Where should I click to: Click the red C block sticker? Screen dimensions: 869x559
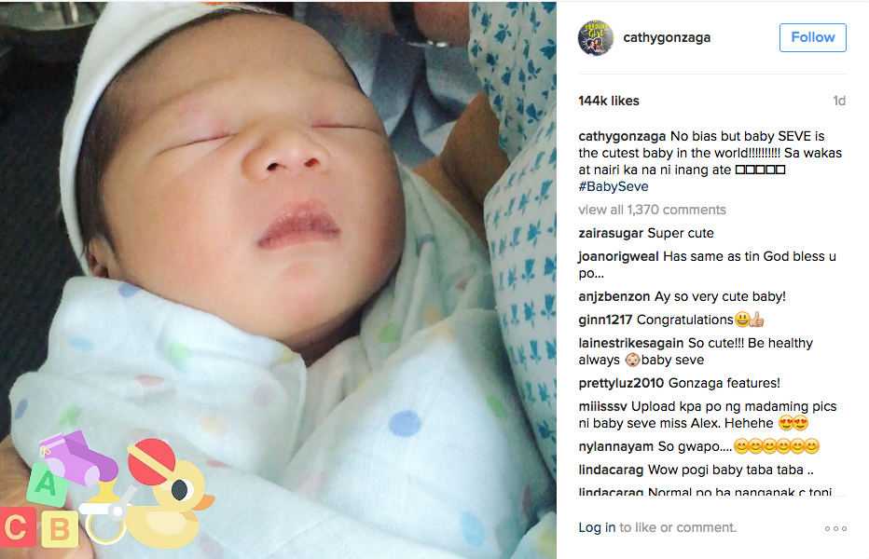17,527
